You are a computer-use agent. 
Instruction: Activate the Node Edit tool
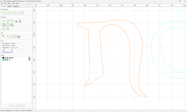4,37
